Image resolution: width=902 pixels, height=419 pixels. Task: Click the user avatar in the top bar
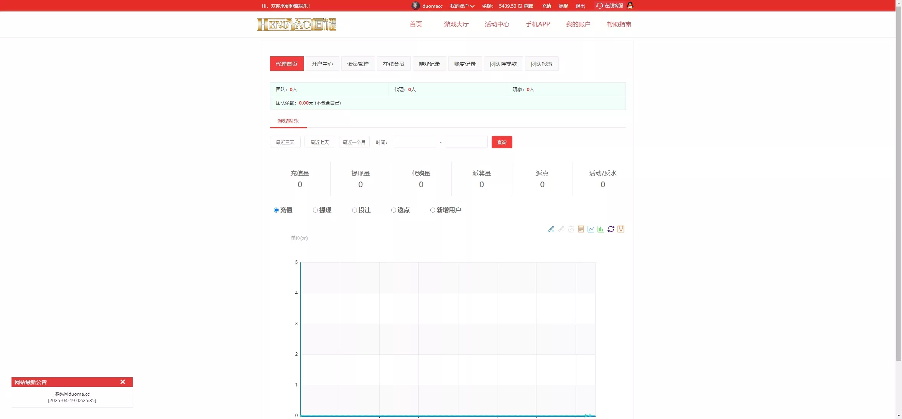(x=415, y=6)
